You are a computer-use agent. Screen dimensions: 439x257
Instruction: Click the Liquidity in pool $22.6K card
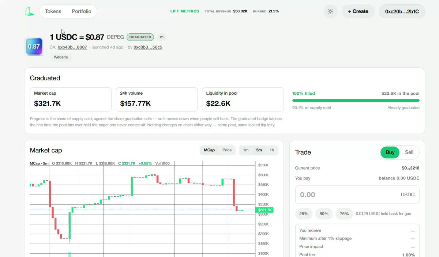[243, 99]
